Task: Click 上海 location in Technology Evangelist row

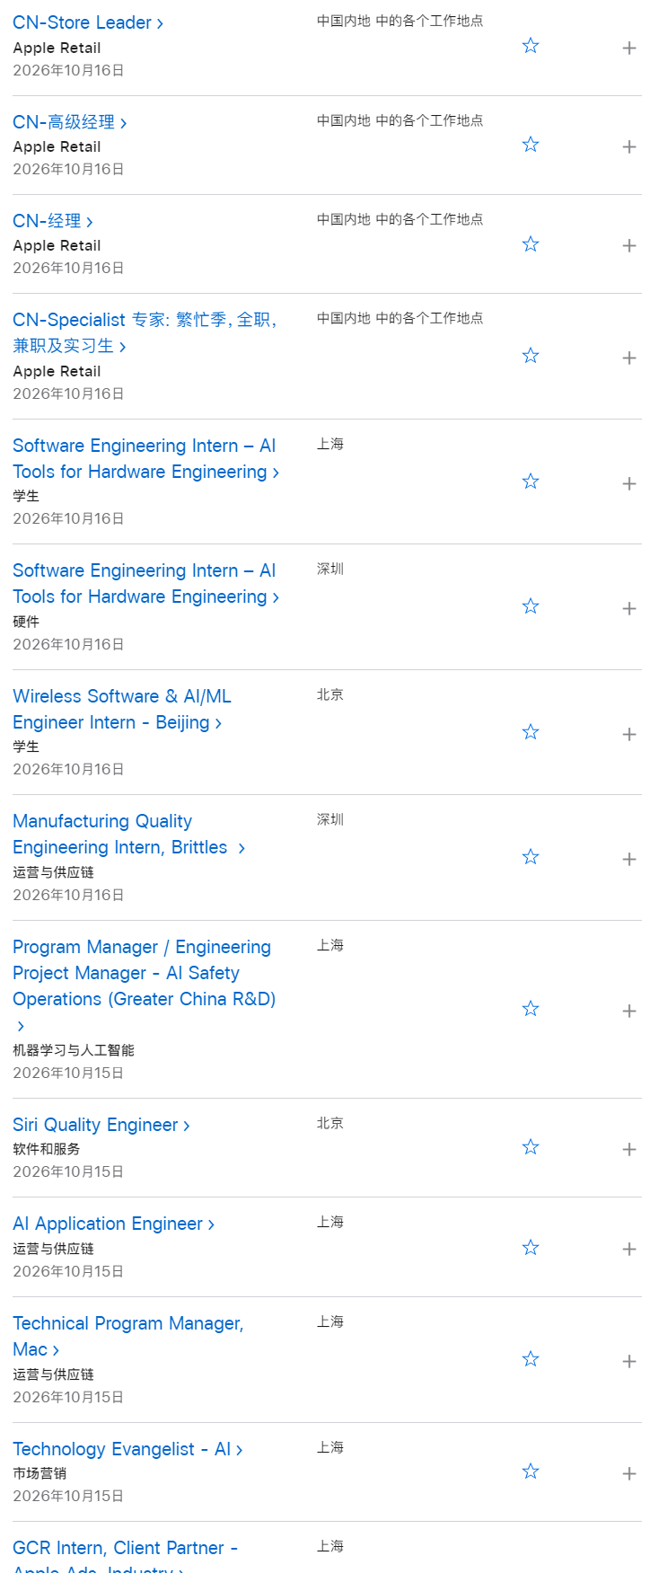Action: pos(330,1447)
